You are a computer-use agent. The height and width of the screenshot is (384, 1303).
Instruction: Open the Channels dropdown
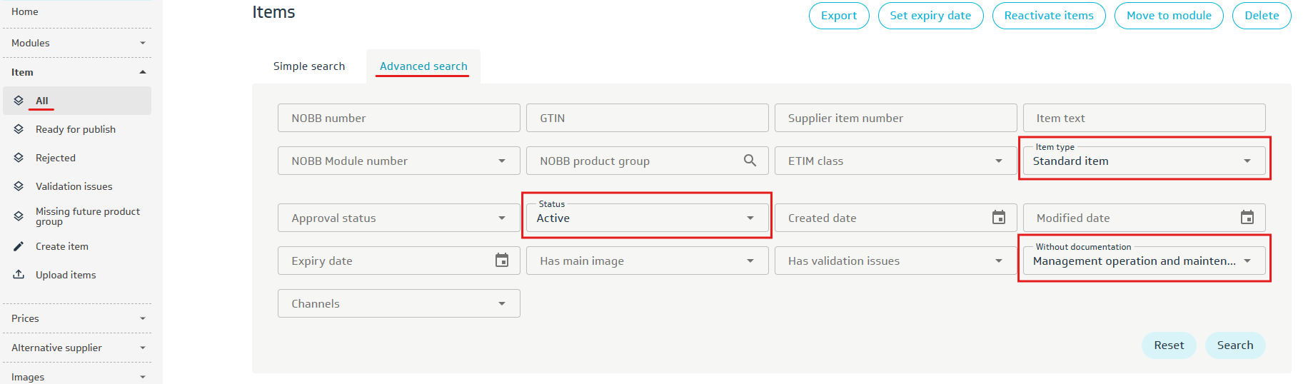tap(398, 303)
